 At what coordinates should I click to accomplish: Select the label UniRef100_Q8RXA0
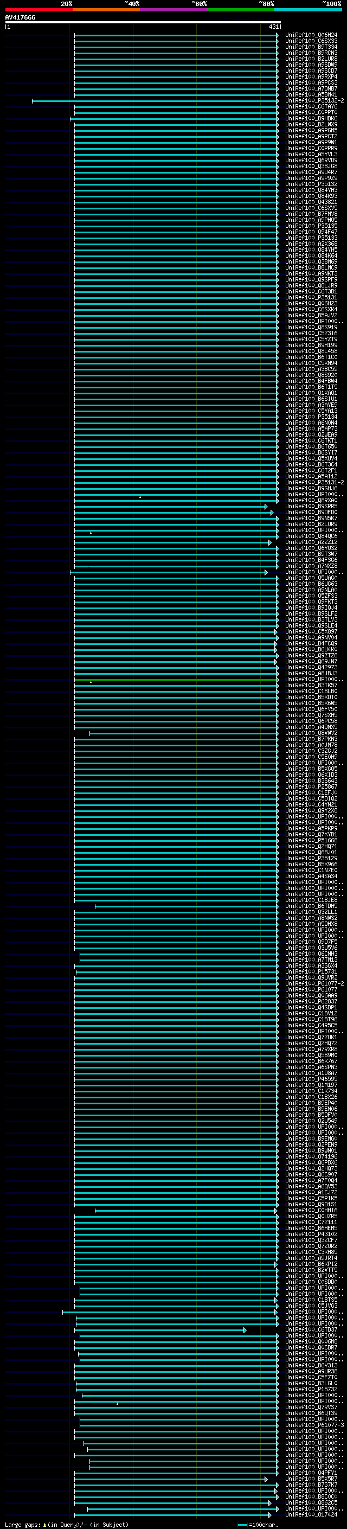click(x=311, y=501)
